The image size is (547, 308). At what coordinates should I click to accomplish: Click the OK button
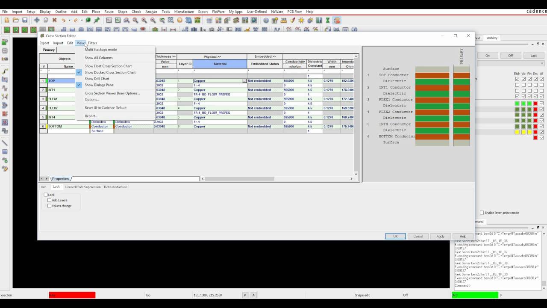pos(395,236)
